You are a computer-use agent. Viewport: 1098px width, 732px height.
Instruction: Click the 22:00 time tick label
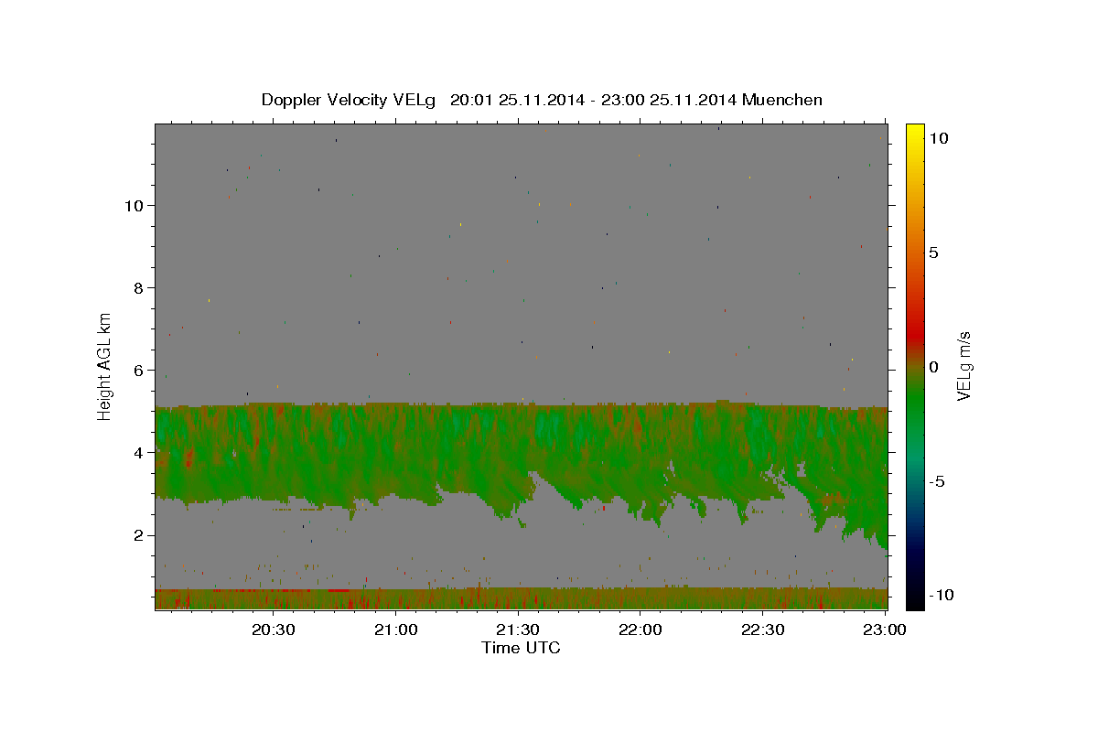640,630
